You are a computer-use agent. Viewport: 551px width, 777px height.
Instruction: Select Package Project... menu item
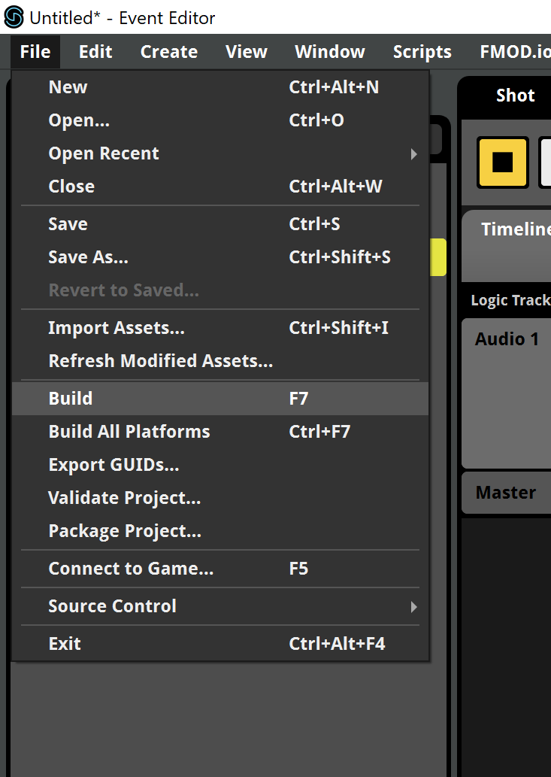[125, 531]
